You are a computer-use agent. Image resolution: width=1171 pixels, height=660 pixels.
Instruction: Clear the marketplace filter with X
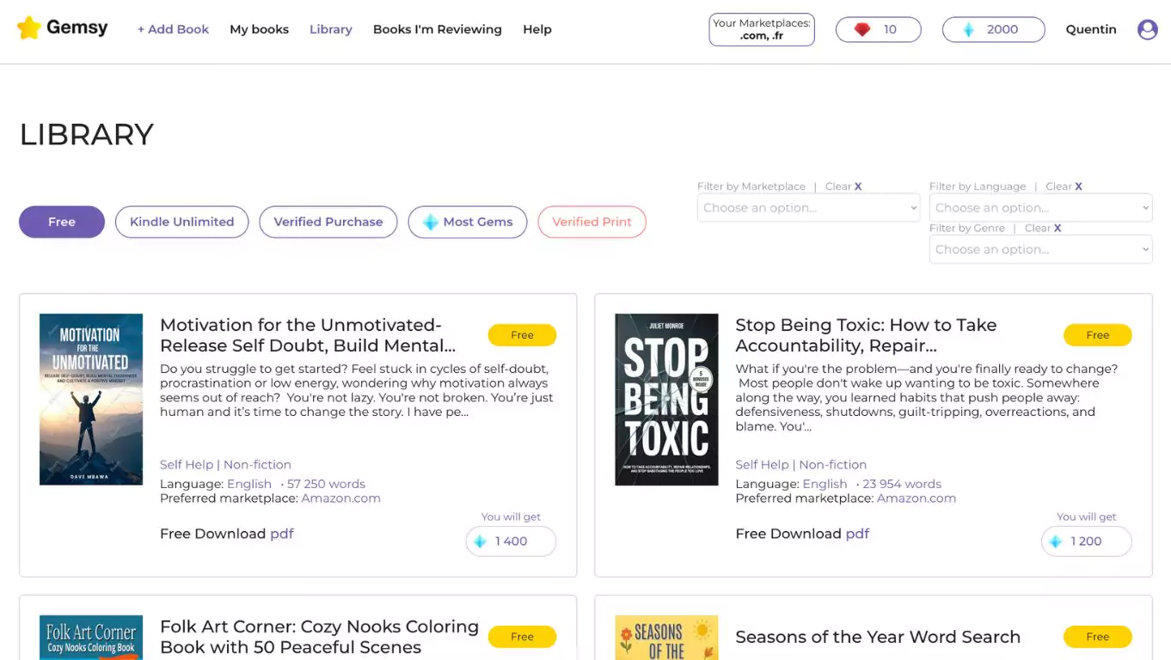(x=857, y=186)
